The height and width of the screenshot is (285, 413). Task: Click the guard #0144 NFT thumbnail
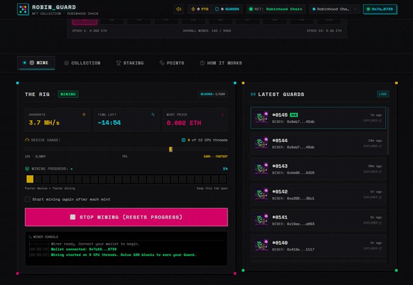coord(262,143)
